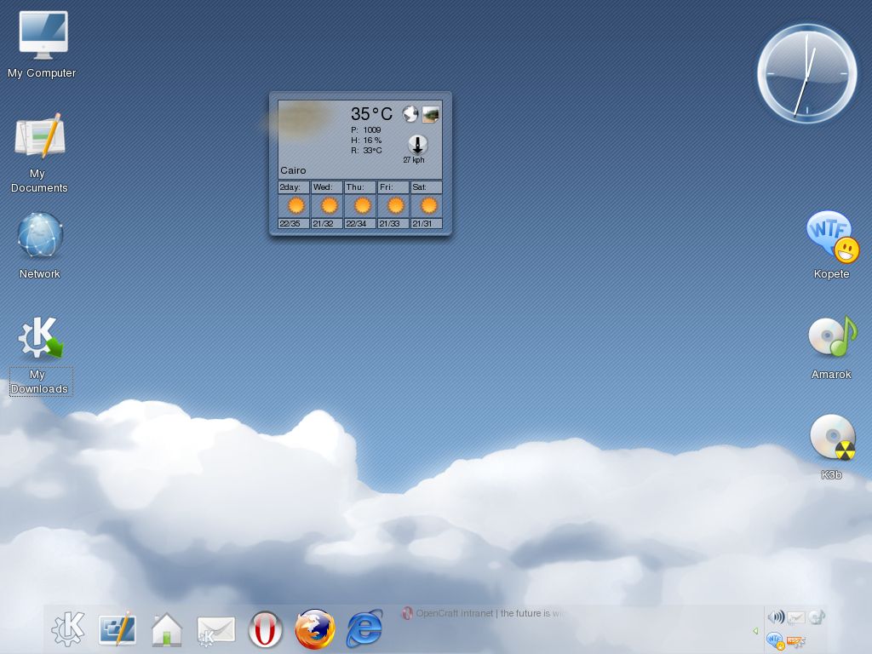
Task: Click the Amarok music note tray icon
Action: [817, 617]
